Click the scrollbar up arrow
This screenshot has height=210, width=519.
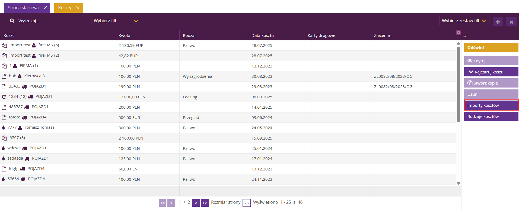tap(458, 43)
